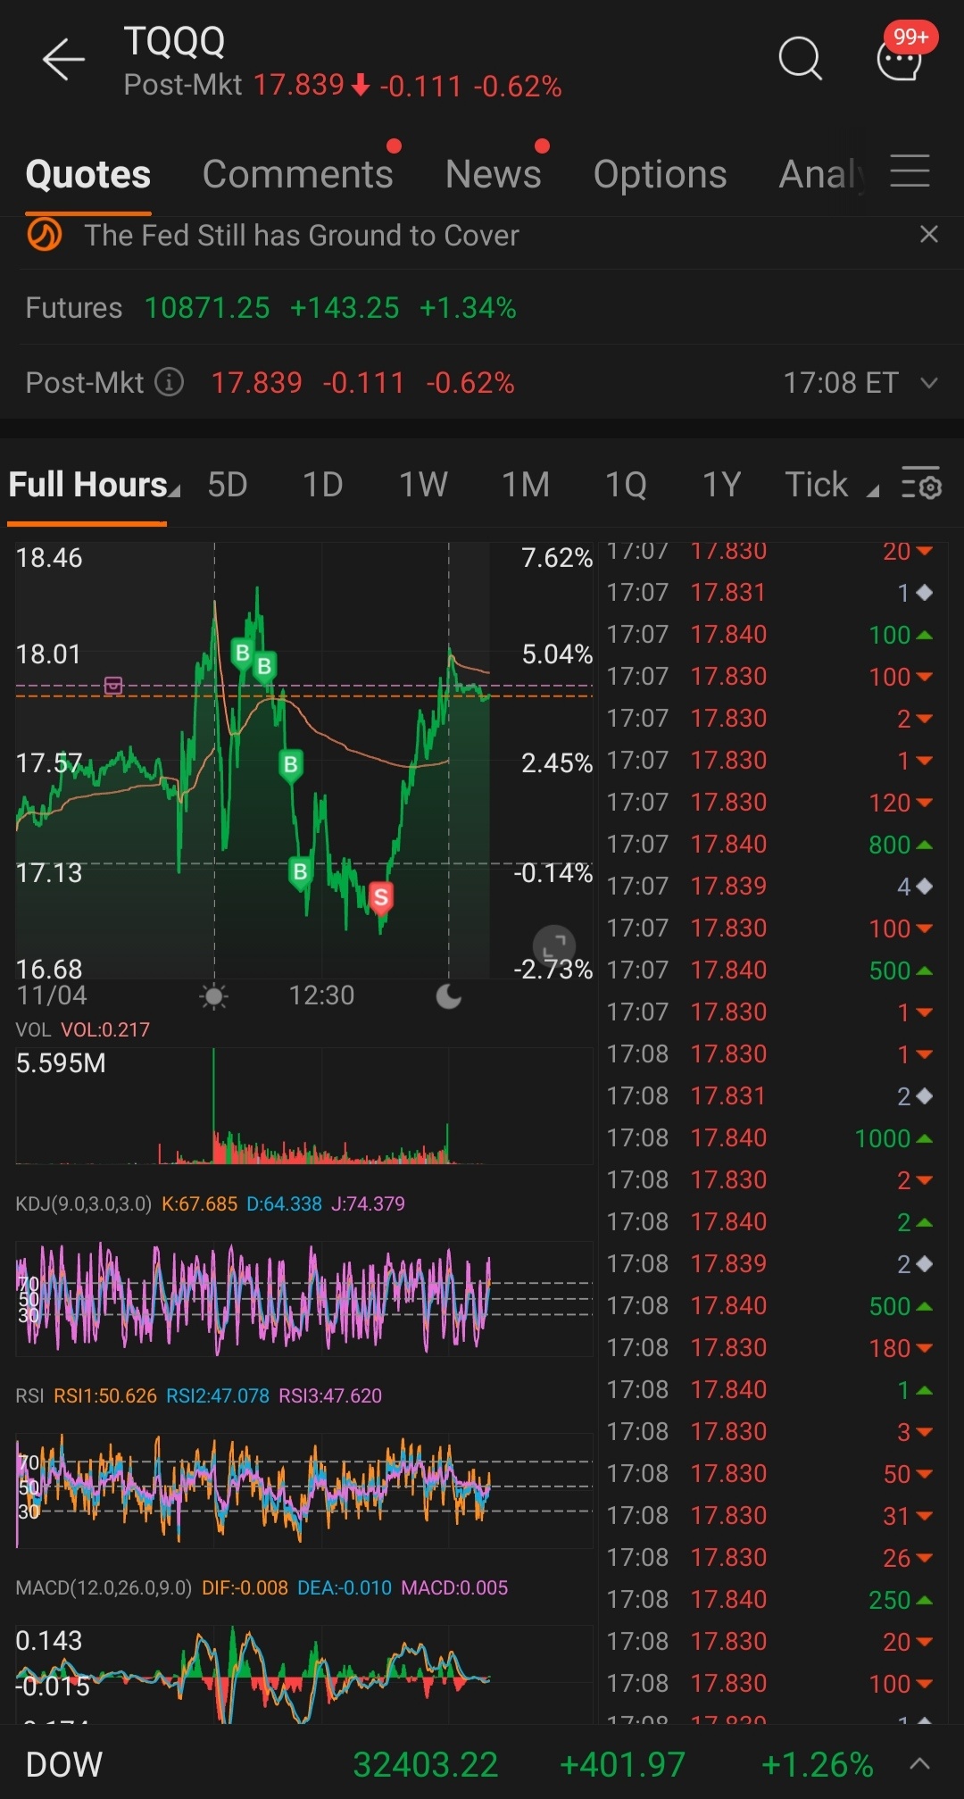The width and height of the screenshot is (964, 1799).
Task: Tap the 18.46 price axis label
Action: tap(49, 558)
